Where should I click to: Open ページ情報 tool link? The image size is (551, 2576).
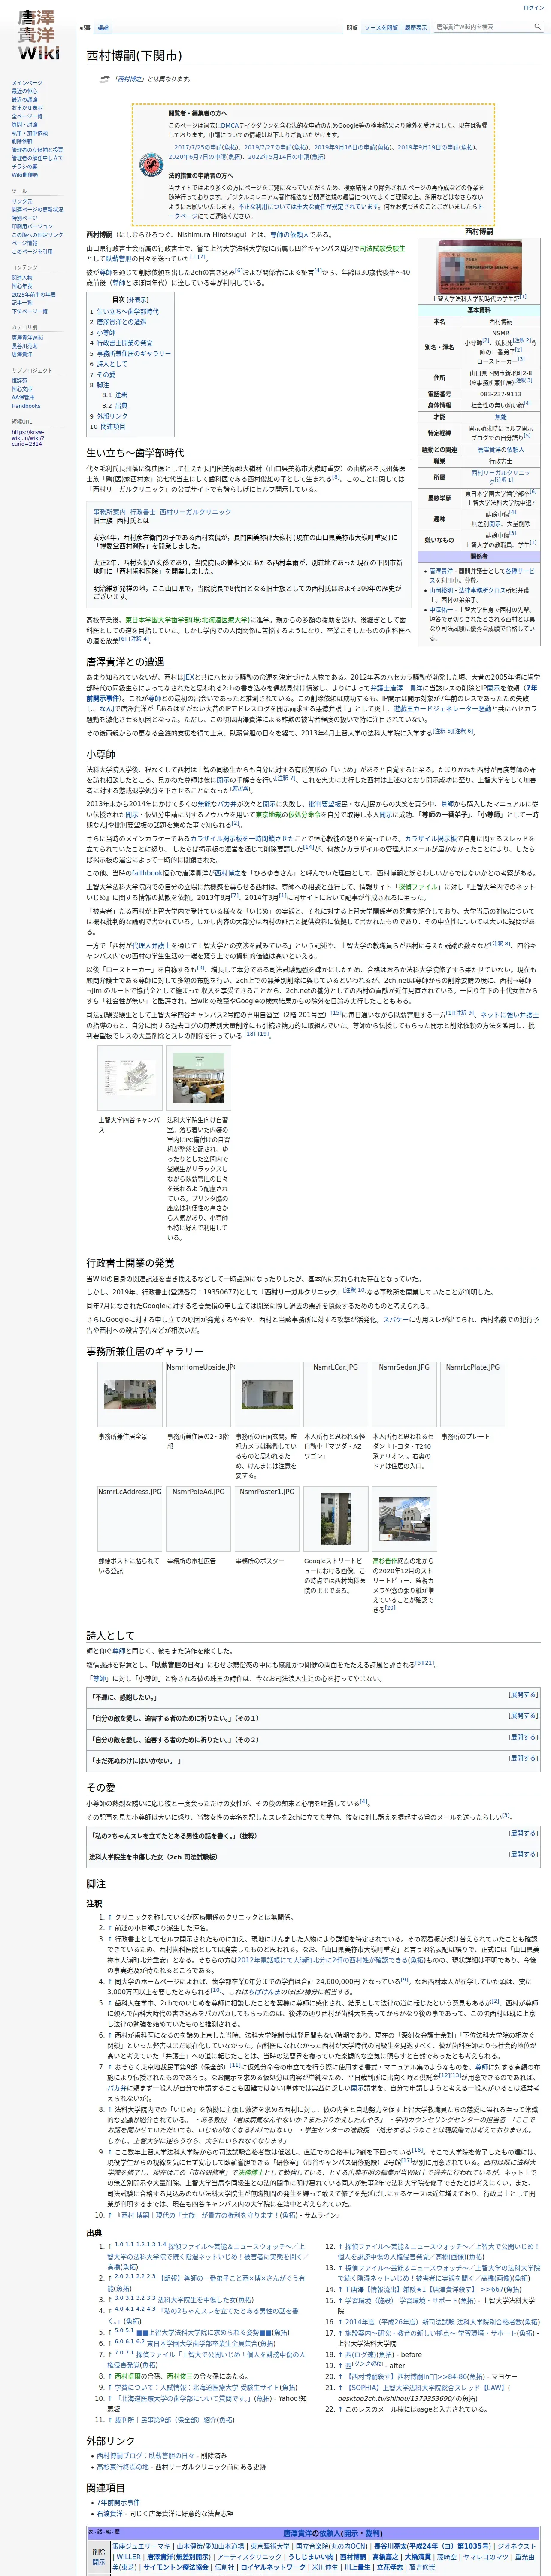(x=25, y=243)
